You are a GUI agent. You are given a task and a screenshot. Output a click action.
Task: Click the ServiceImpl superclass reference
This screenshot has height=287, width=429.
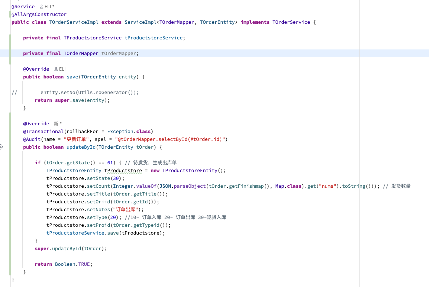(140, 22)
